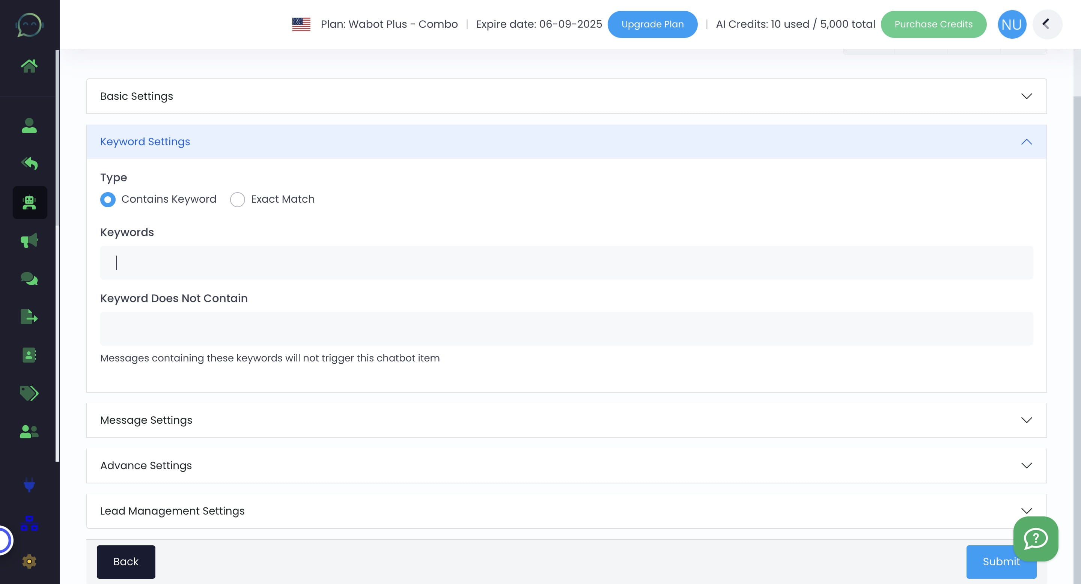Open the contacts address book icon

[29, 355]
